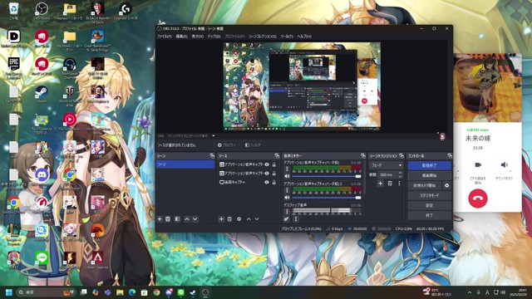Image resolution: width=532 pixels, height=299 pixels.
Task: Click the 録画開始 start recording button
Action: [x=430, y=175]
